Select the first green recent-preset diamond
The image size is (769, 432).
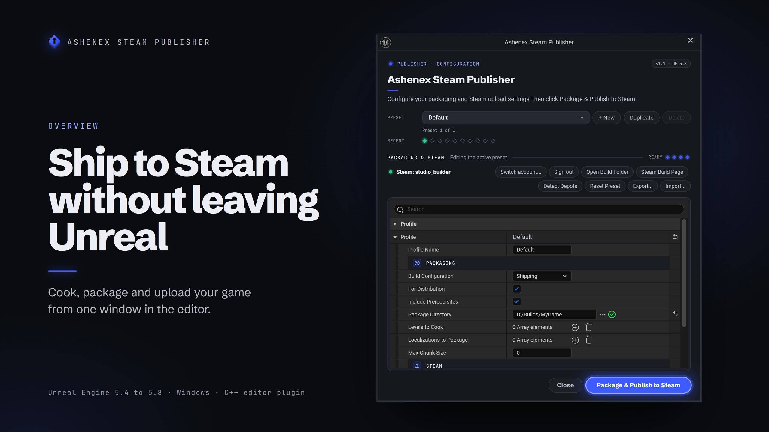pos(424,141)
